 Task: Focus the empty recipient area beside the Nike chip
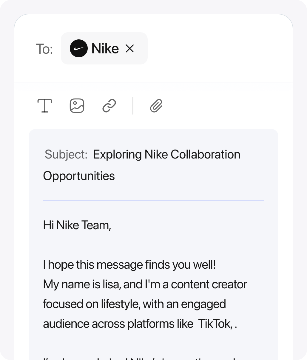pyautogui.click(x=220, y=48)
